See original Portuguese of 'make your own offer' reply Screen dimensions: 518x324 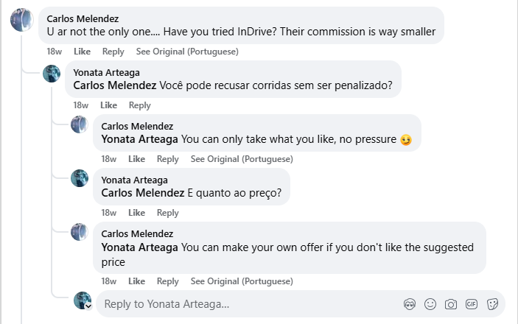pyautogui.click(x=242, y=281)
